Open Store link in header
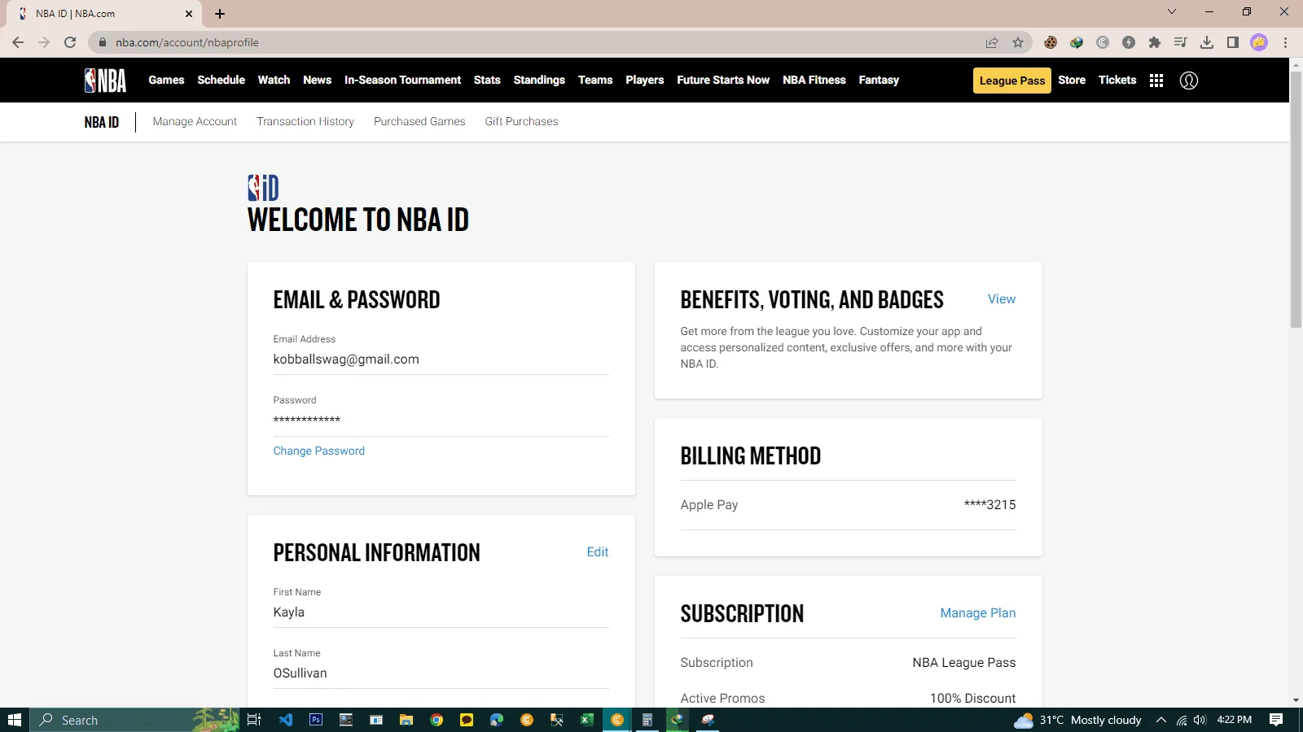The height and width of the screenshot is (732, 1303). pyautogui.click(x=1072, y=80)
